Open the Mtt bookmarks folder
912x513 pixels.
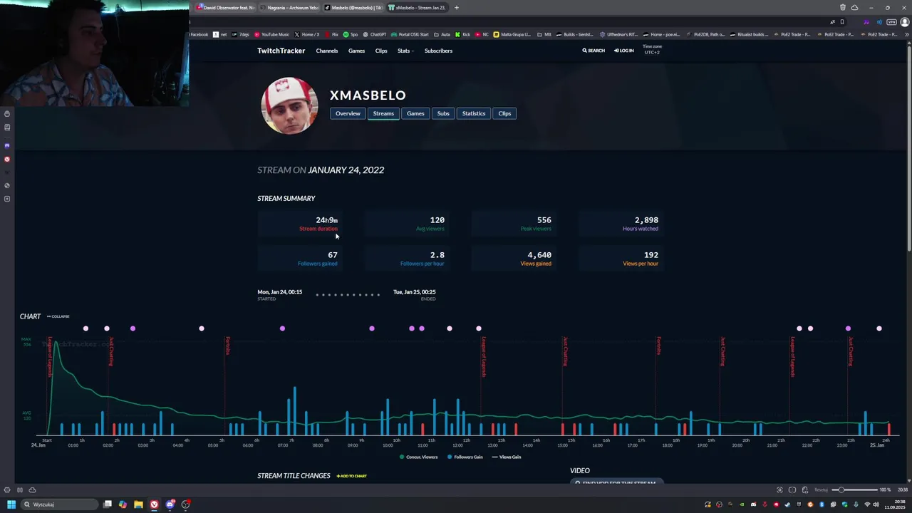544,34
